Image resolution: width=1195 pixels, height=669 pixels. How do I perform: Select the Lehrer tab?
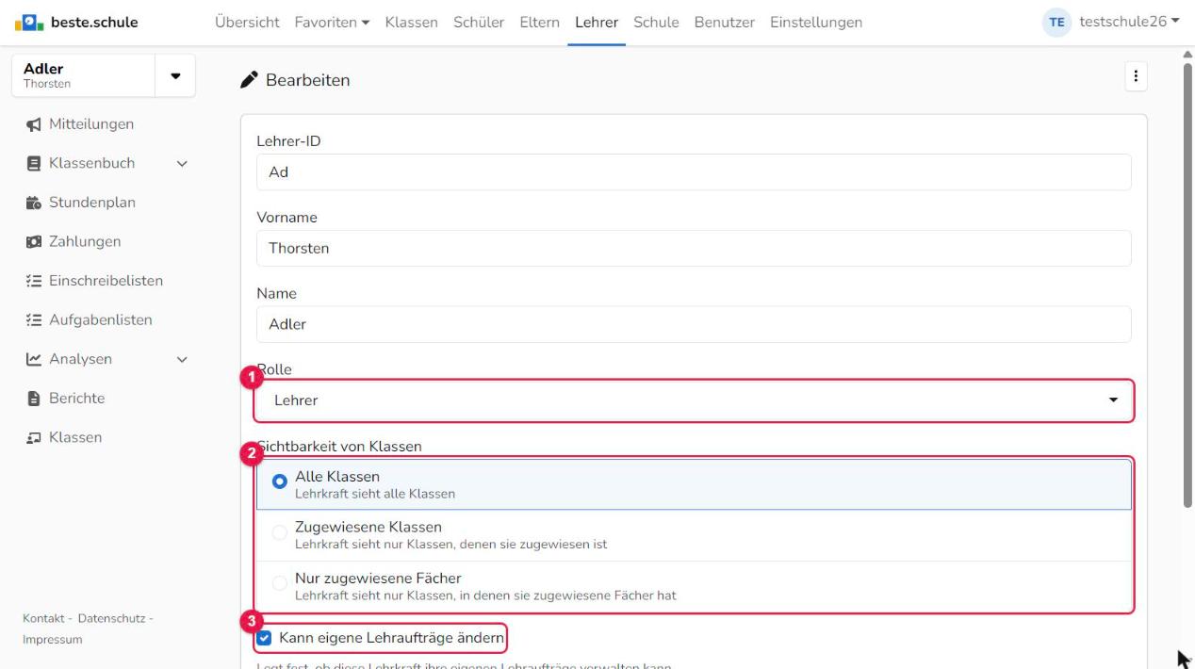[x=597, y=22]
